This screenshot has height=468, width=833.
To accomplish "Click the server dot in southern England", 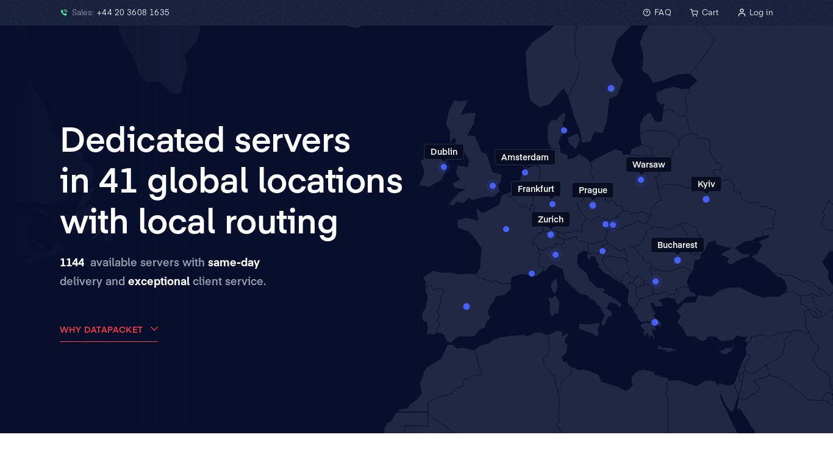I will pos(493,186).
